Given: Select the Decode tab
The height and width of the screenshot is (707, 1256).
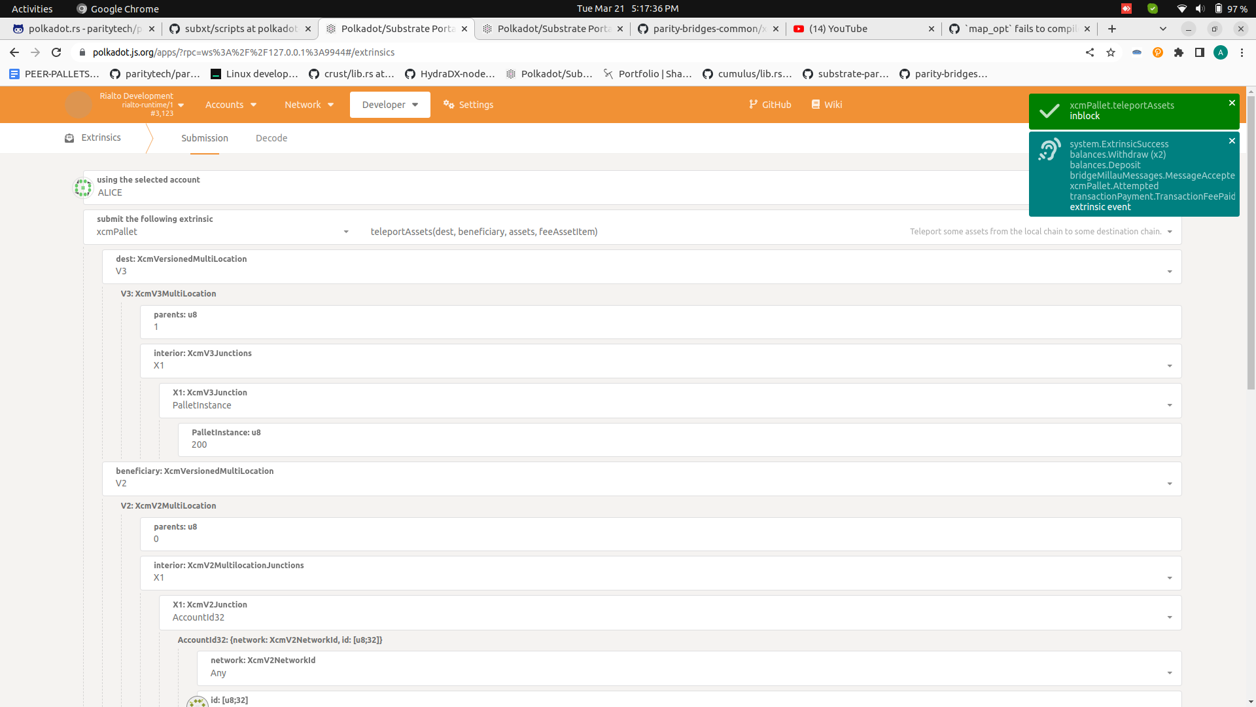Looking at the screenshot, I should point(271,138).
